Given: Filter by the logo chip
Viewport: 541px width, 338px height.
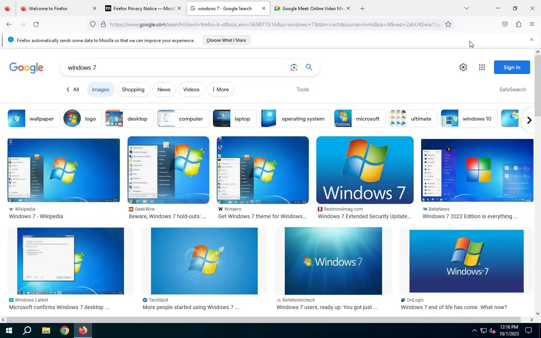Looking at the screenshot, I should coord(83,119).
